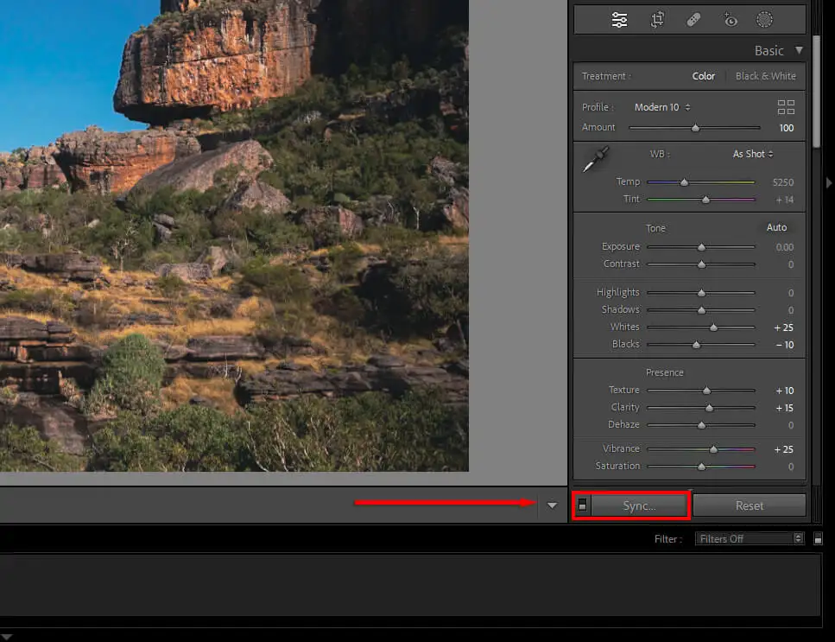The image size is (835, 642).
Task: Click the Blacks value -10 field
Action: [784, 345]
